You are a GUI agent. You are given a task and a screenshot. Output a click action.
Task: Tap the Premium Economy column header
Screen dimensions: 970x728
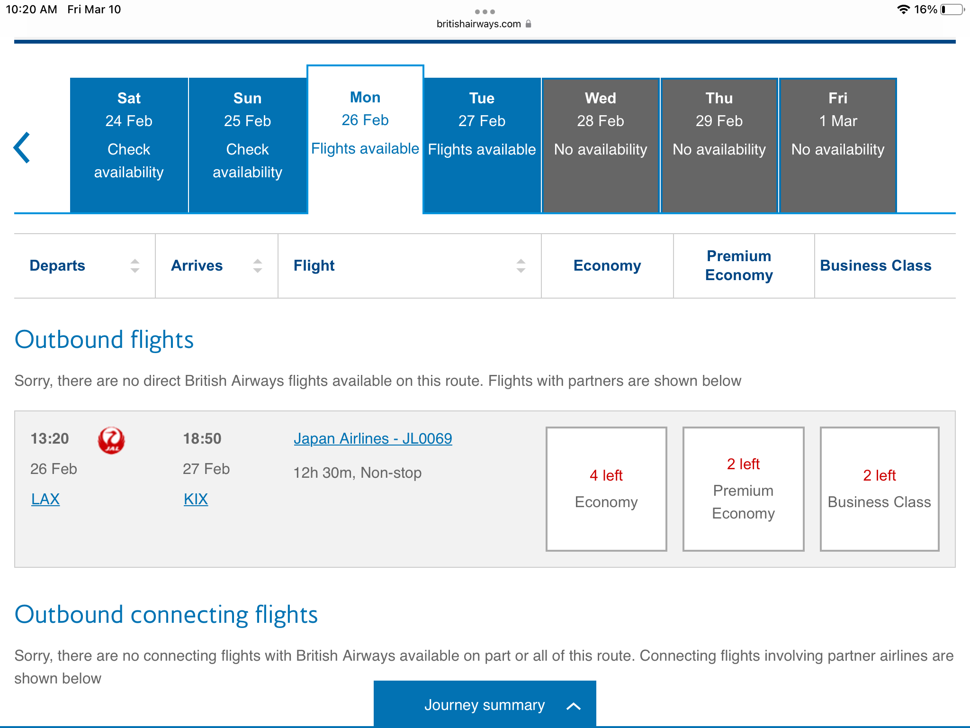(x=739, y=265)
